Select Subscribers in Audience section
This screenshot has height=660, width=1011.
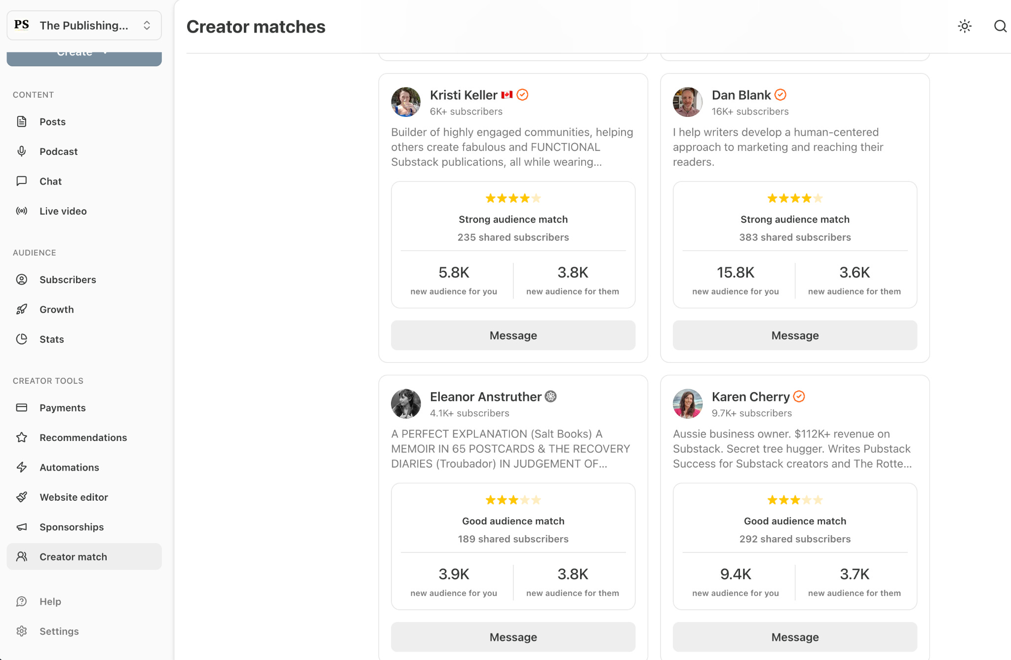click(x=84, y=280)
